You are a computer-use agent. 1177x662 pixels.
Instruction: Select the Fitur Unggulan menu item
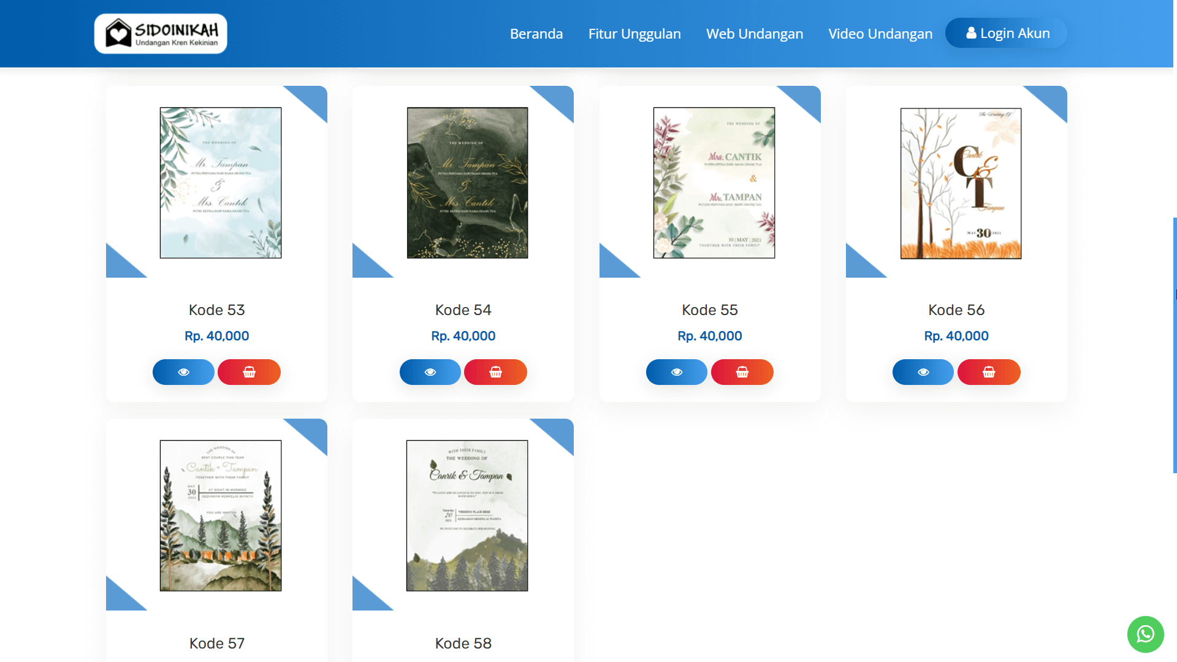(x=634, y=34)
